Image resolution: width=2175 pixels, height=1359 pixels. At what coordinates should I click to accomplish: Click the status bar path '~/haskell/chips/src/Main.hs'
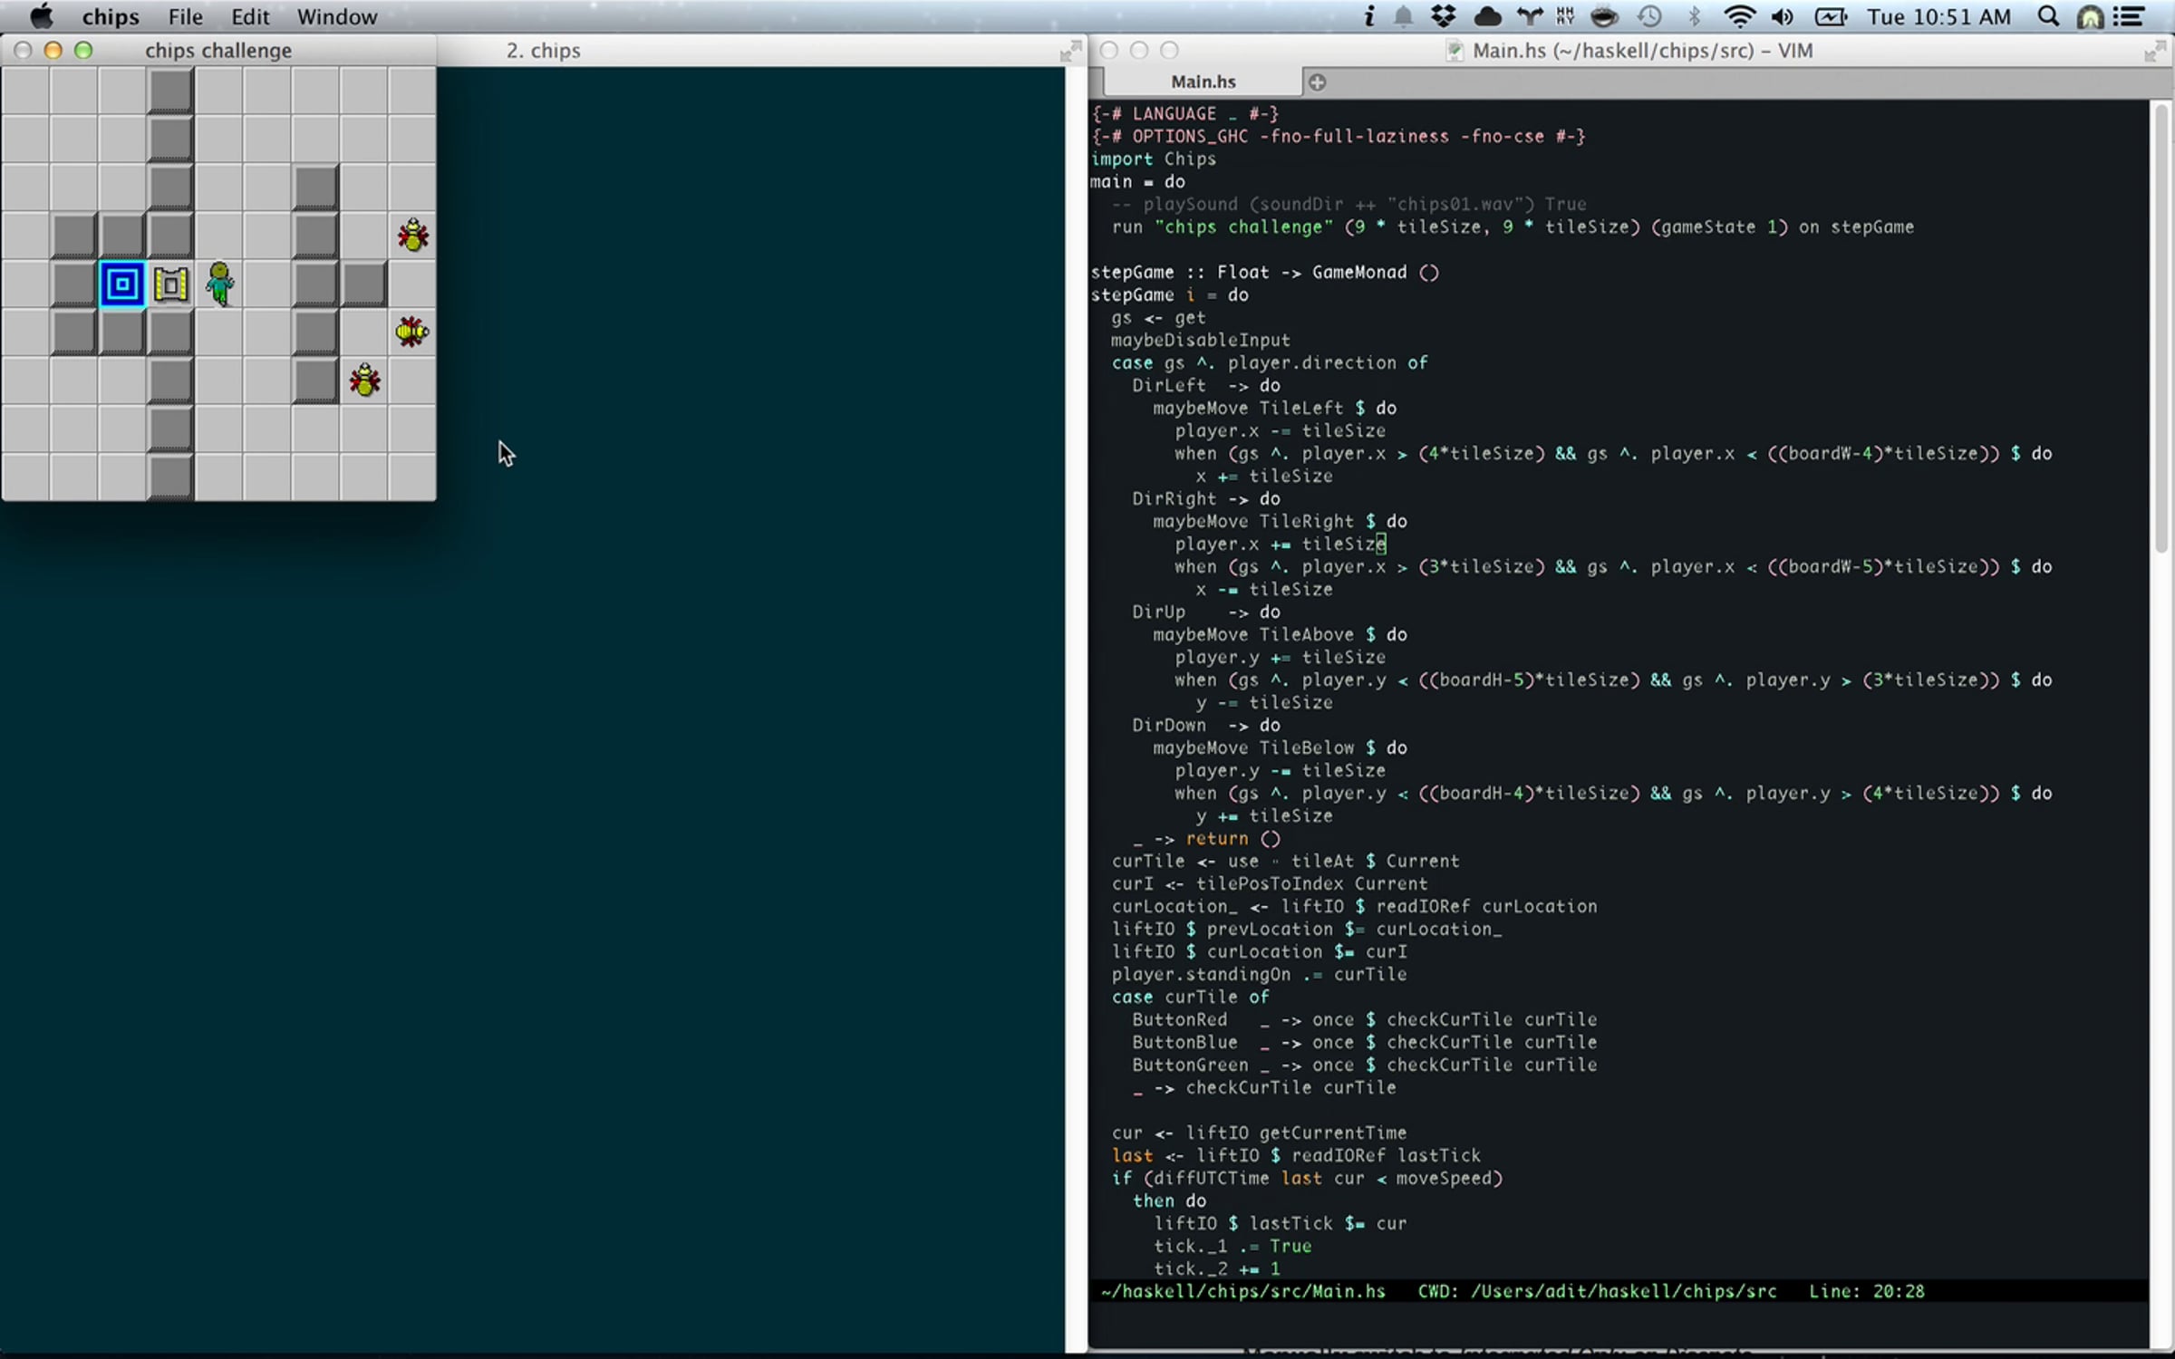[1243, 1291]
